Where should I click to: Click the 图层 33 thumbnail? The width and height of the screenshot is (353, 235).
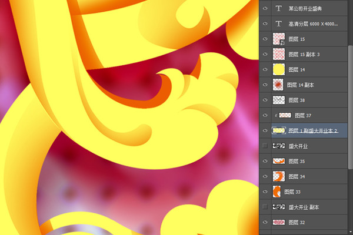277,192
